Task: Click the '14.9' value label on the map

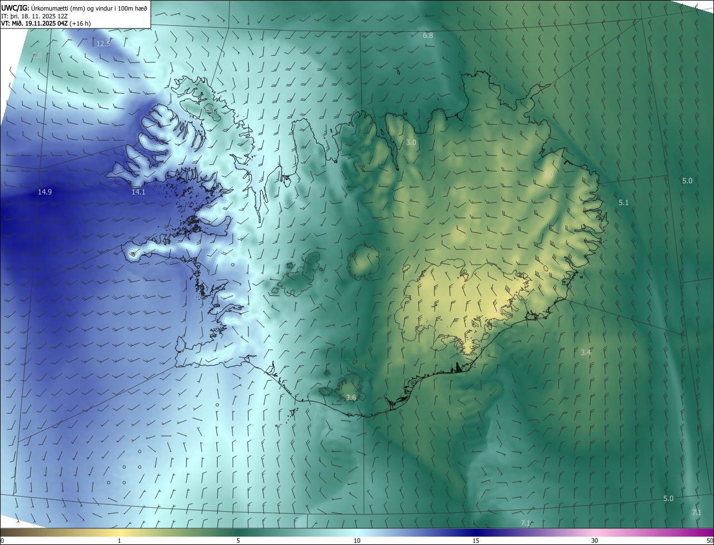Action: (45, 192)
